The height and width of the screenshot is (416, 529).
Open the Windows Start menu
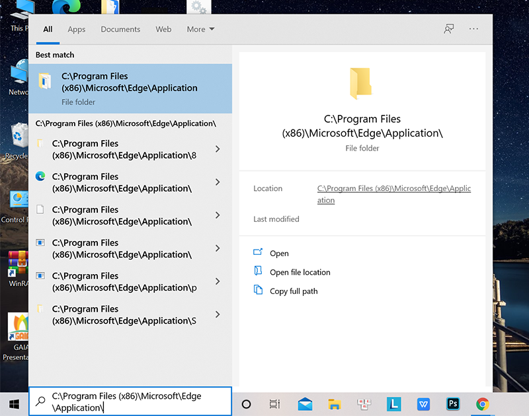pyautogui.click(x=14, y=404)
